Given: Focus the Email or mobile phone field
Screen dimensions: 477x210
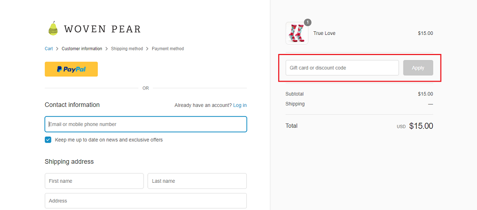Looking at the screenshot, I should pos(145,124).
